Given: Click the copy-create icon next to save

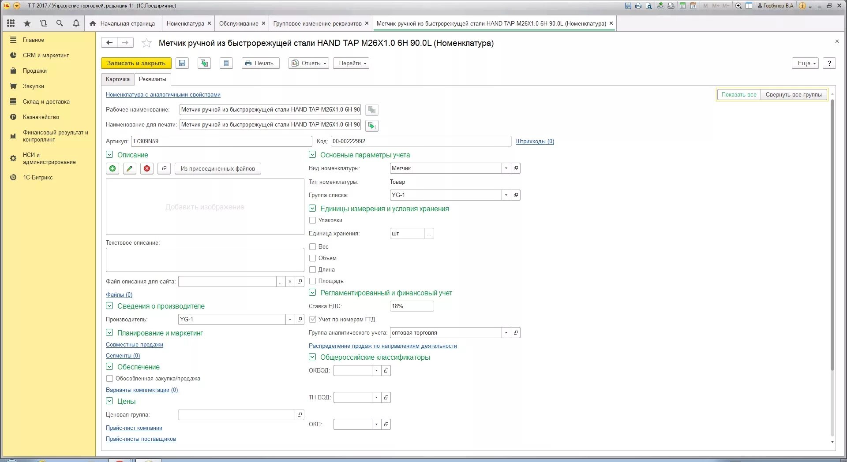Looking at the screenshot, I should (x=204, y=63).
